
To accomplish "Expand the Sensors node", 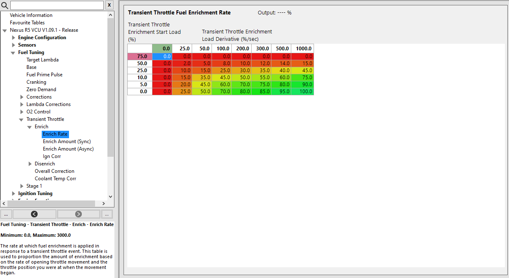I will point(13,45).
